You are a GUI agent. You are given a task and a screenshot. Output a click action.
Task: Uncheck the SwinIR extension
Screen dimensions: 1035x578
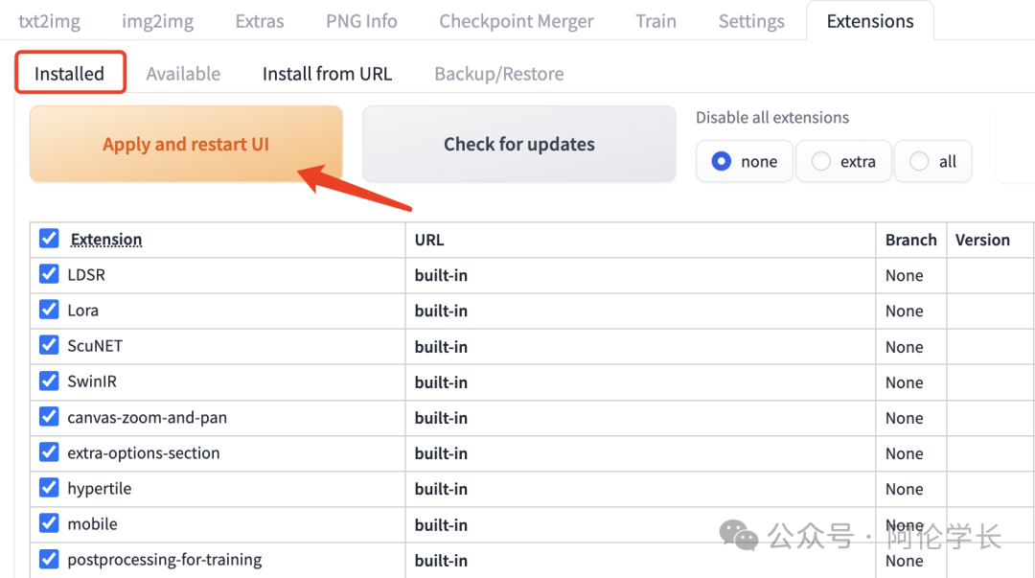click(49, 381)
